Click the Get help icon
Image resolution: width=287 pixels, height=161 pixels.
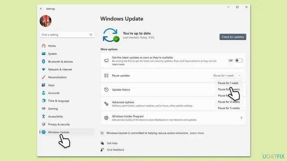[x=102, y=143]
